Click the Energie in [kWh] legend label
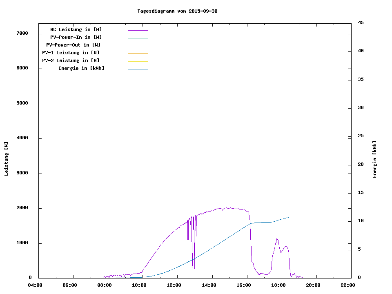The width and height of the screenshot is (392, 294). tap(81, 68)
